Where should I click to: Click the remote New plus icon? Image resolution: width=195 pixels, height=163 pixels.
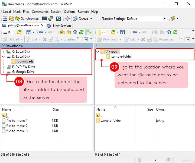coord(188,39)
